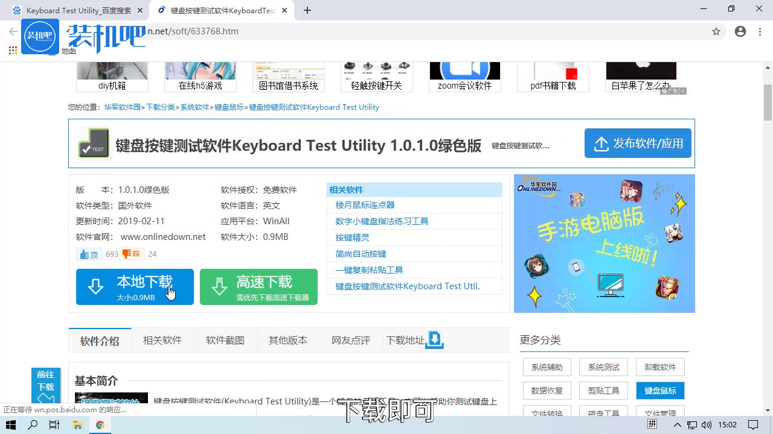Click the volume icon in system tray
773x434 pixels.
click(x=706, y=425)
